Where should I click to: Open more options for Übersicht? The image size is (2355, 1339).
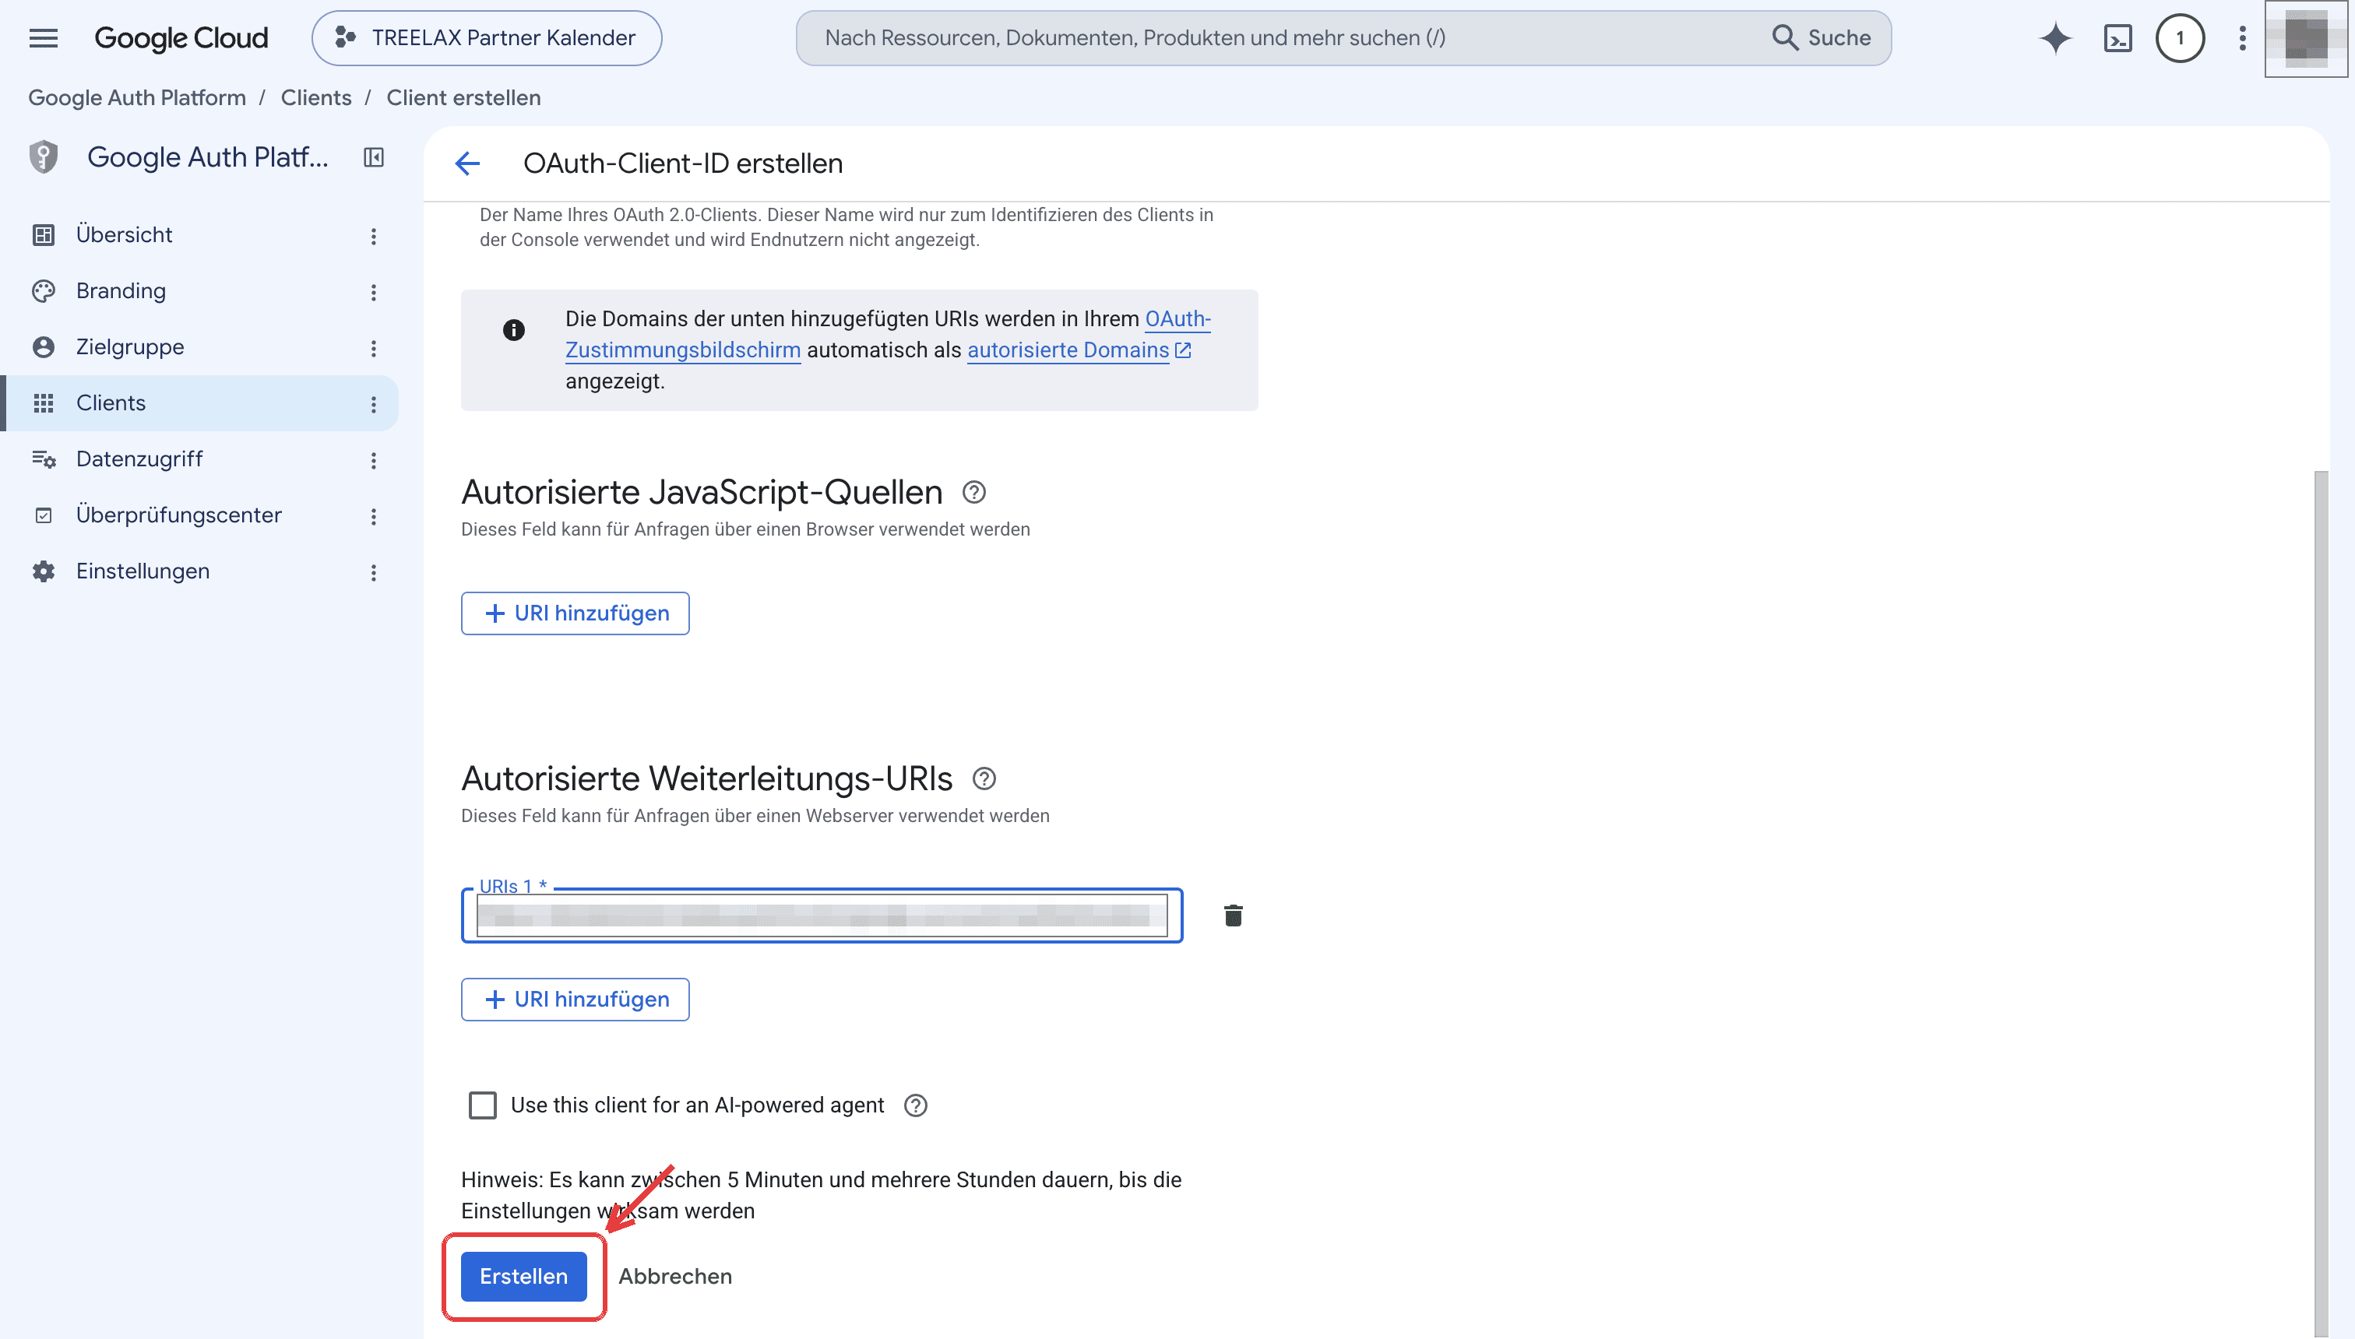pyautogui.click(x=374, y=237)
